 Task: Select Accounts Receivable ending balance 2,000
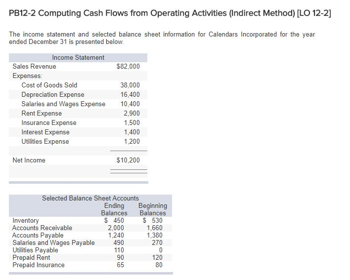[x=116, y=228]
